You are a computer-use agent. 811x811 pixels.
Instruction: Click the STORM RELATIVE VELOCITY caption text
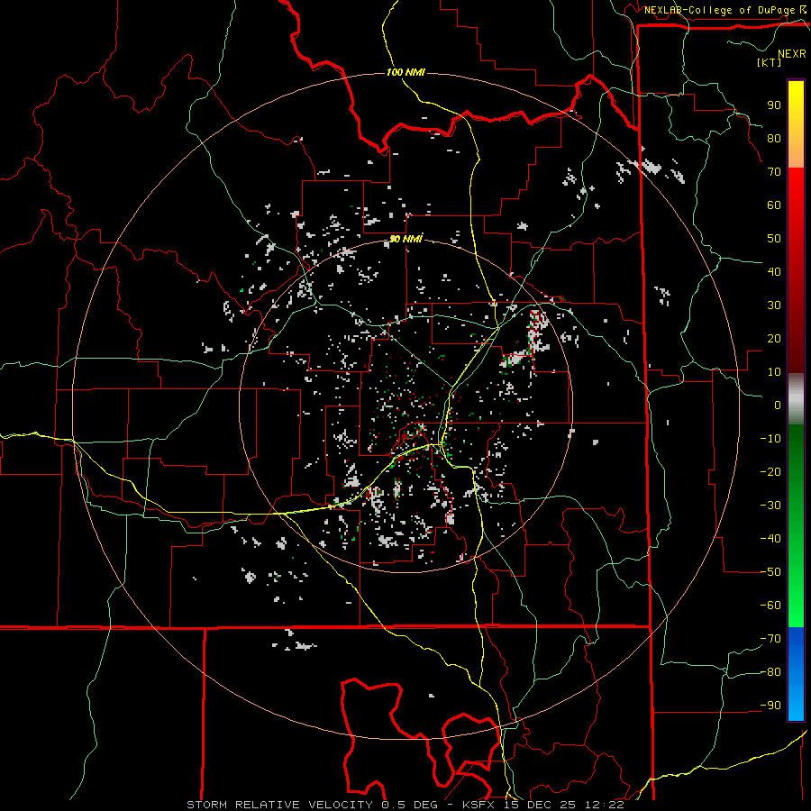coord(279,805)
